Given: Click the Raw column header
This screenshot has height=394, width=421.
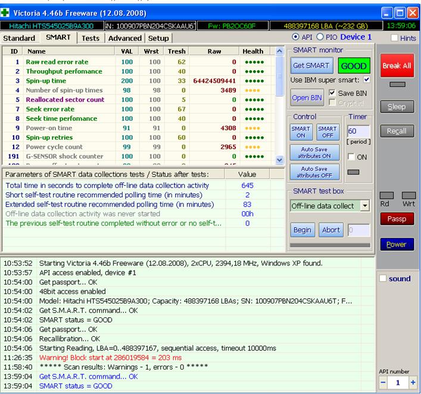Looking at the screenshot, I should [x=214, y=51].
